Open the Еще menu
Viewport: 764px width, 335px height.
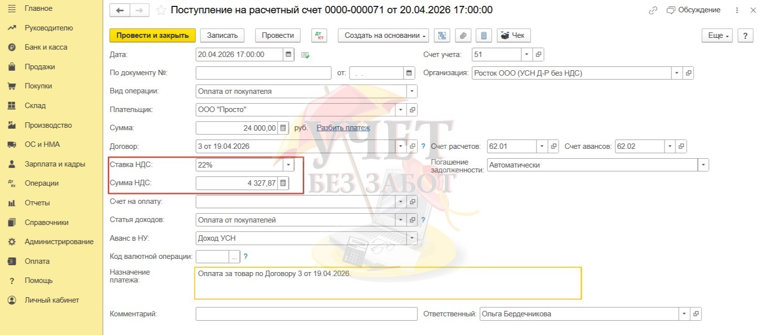pyautogui.click(x=717, y=35)
